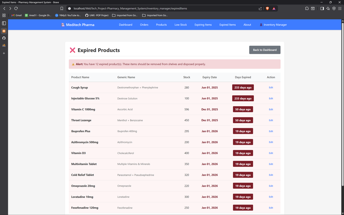The width and height of the screenshot is (344, 215).
Task: Edit the Loratadine 10mg product
Action: (x=271, y=197)
